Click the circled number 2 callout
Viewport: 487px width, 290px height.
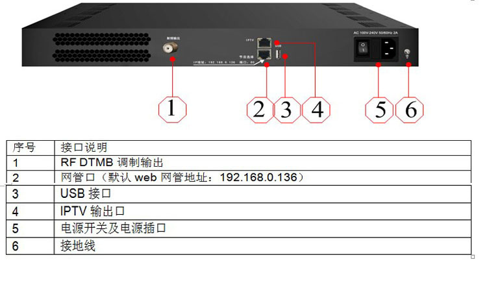[260, 110]
